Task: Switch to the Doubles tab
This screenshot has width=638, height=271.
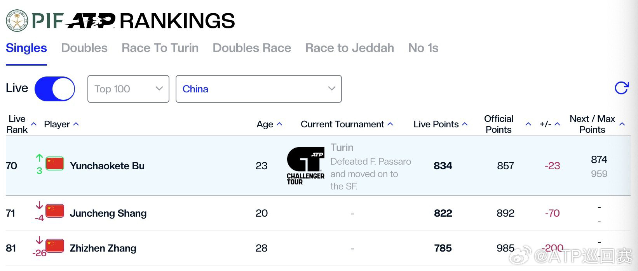Action: point(84,48)
